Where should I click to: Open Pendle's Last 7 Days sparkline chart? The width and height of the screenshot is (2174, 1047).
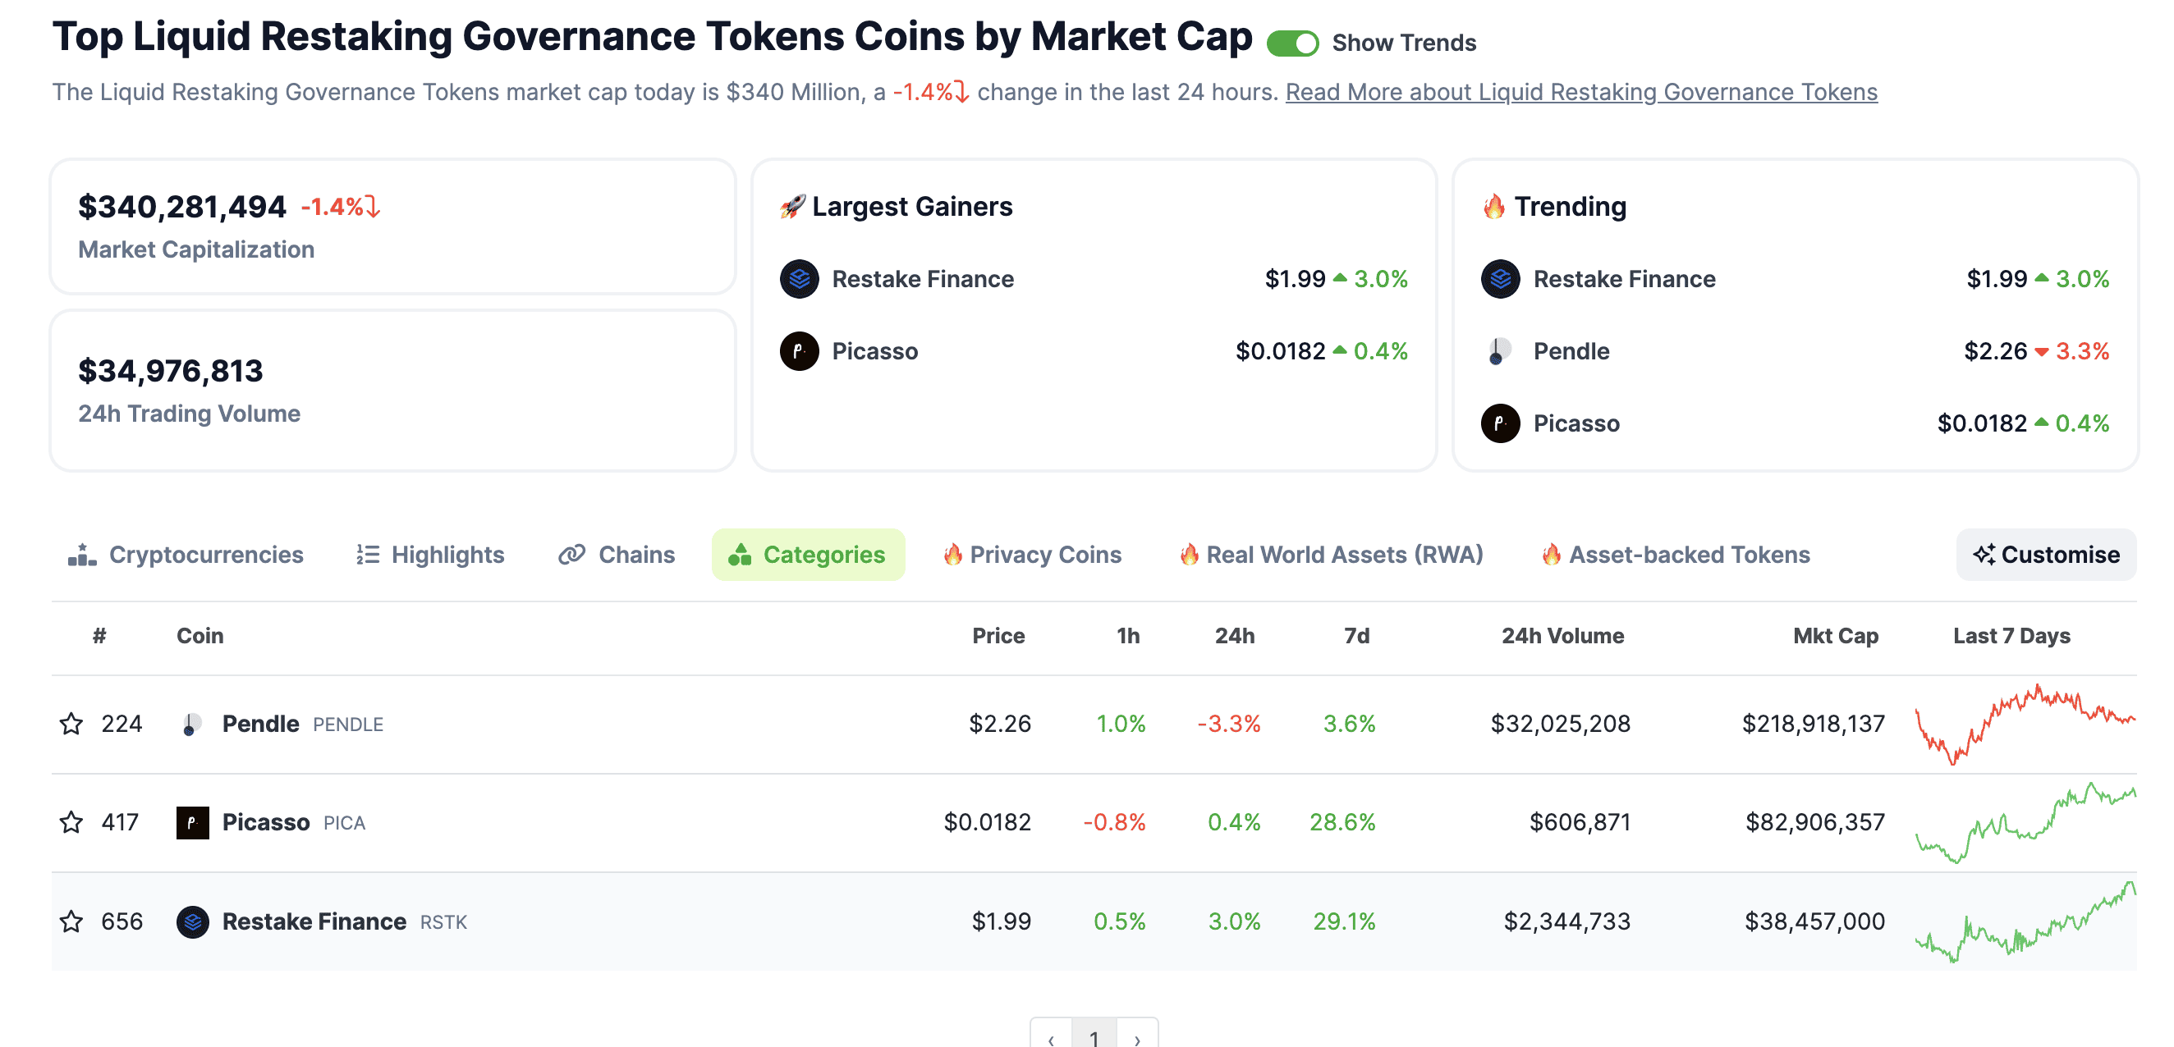coord(2025,724)
